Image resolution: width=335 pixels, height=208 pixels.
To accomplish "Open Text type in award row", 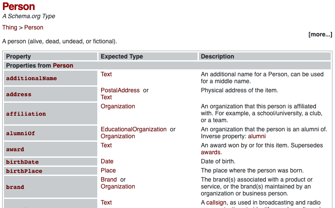I will 106,145.
